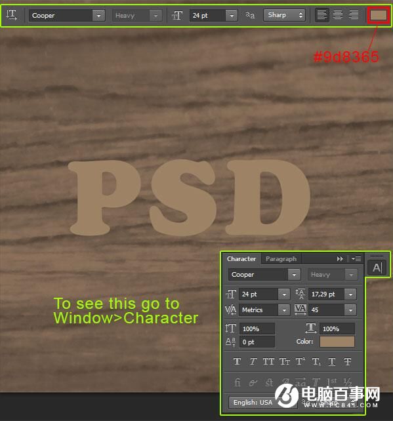
Task: Toggle discretionary ligatures st
Action: [268, 382]
